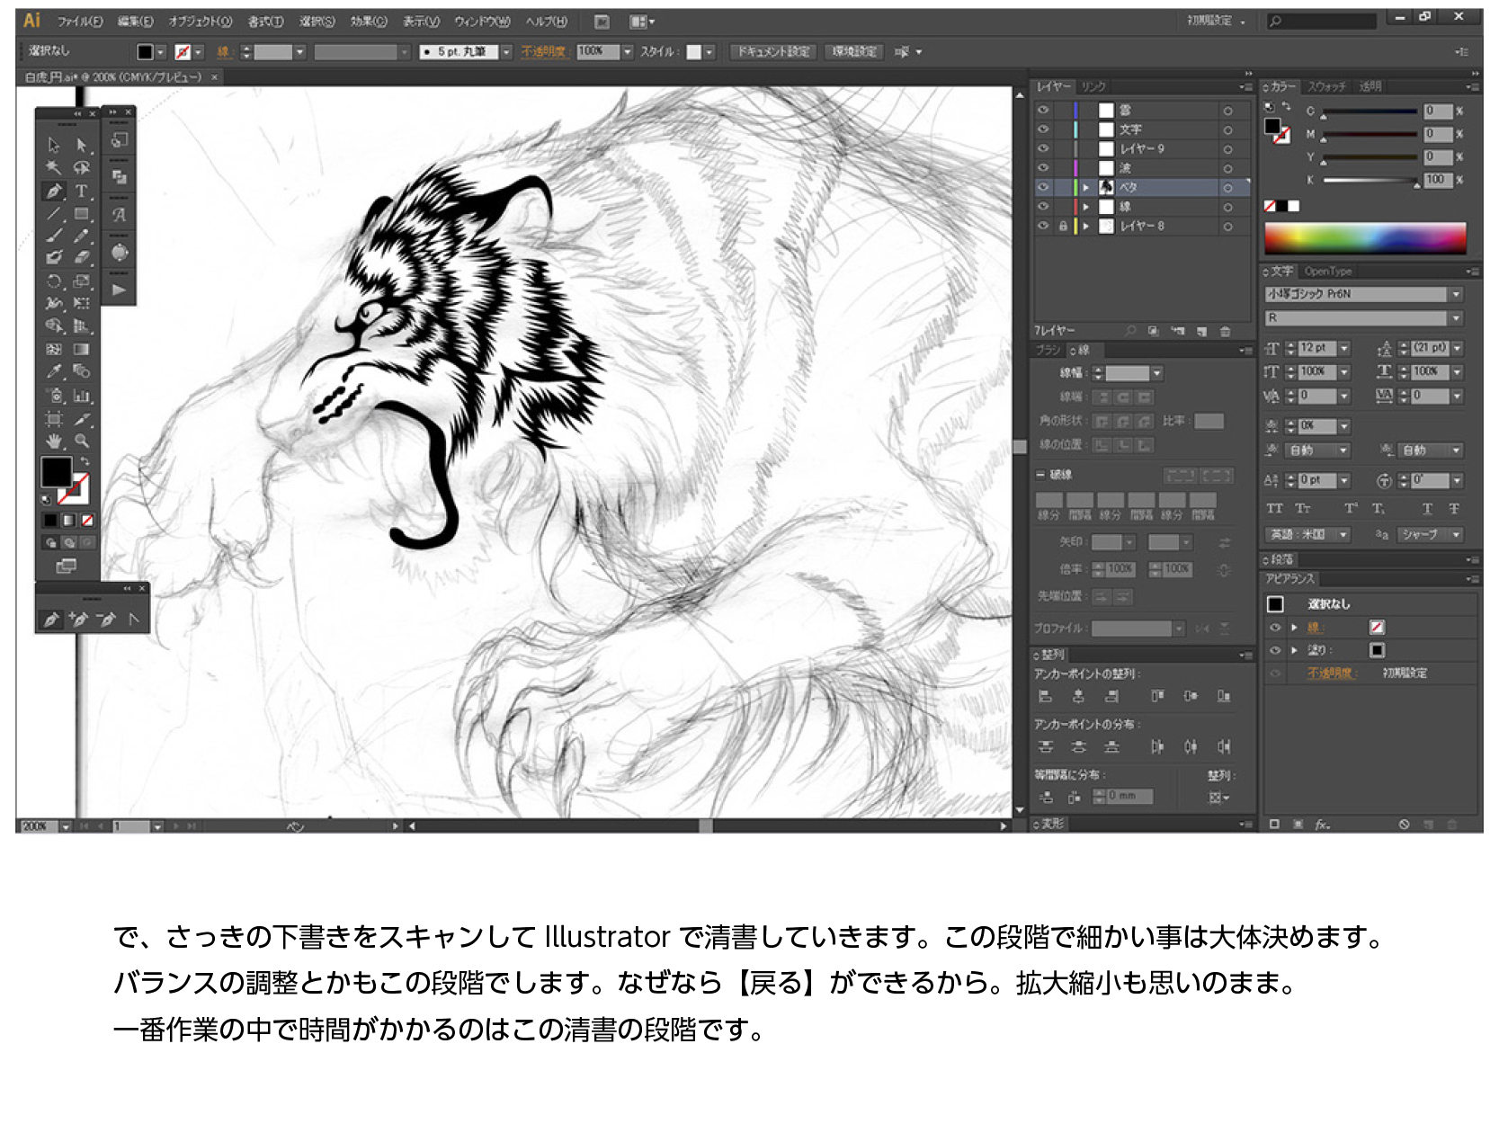Select the Hand tool
This screenshot has height=1124, width=1499.
coord(54,441)
